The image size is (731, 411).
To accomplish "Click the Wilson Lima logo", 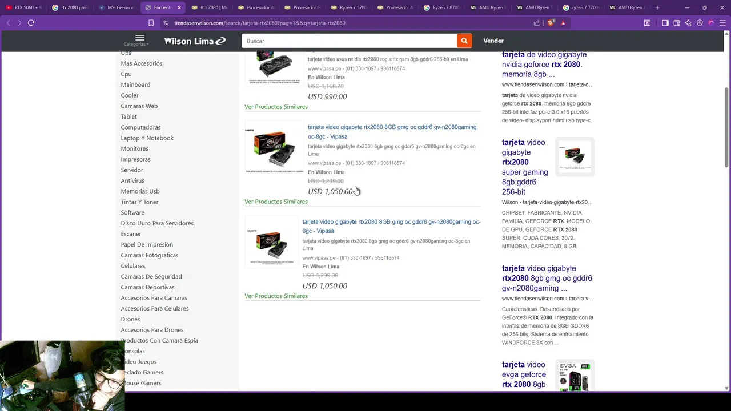I will pyautogui.click(x=195, y=41).
